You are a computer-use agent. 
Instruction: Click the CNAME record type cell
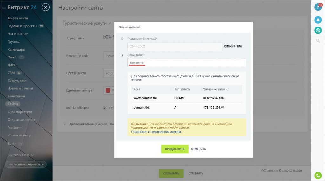tap(180, 98)
